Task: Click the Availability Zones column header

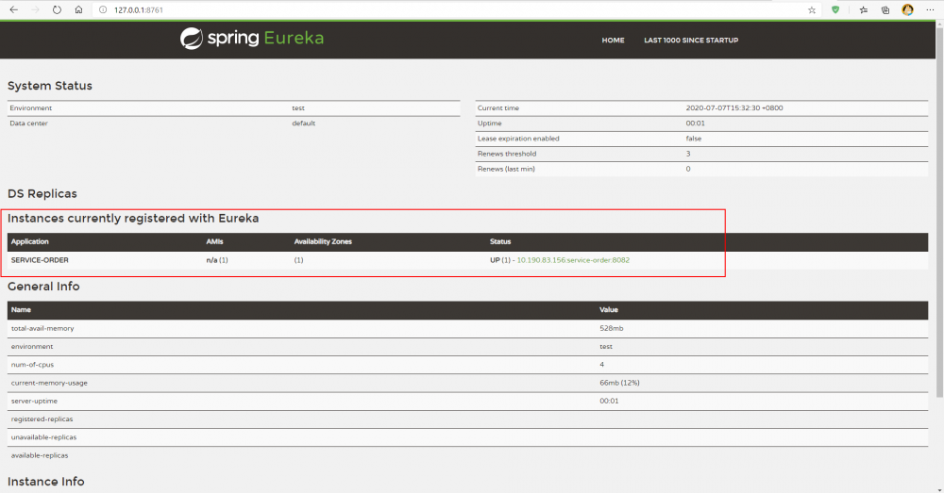Action: click(323, 241)
